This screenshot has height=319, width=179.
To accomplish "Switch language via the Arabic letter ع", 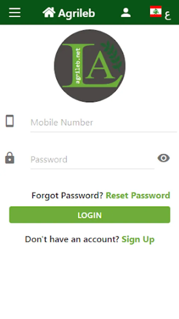I will [x=167, y=15].
